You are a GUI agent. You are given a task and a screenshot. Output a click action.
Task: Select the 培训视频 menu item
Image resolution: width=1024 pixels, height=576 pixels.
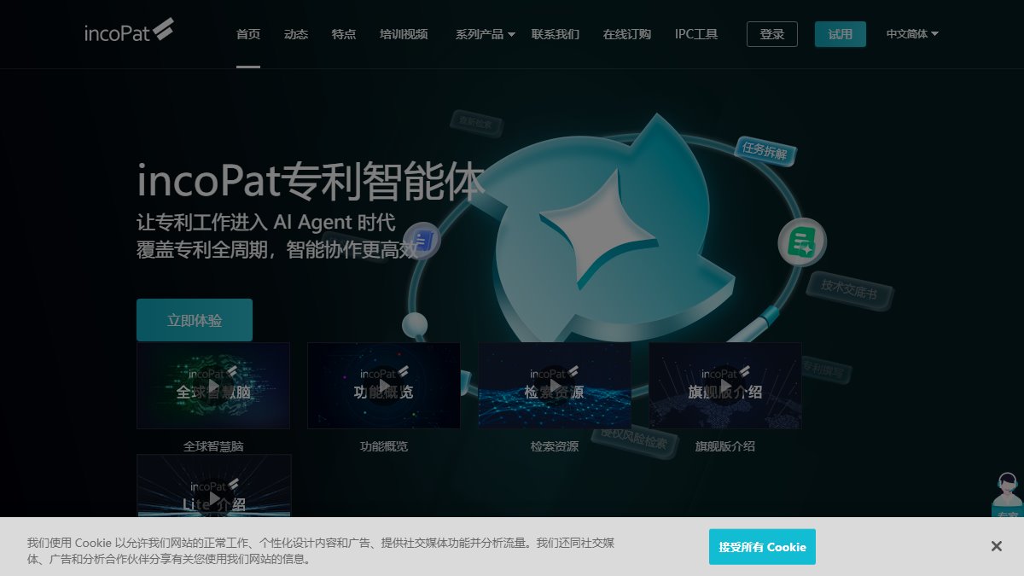(x=404, y=34)
